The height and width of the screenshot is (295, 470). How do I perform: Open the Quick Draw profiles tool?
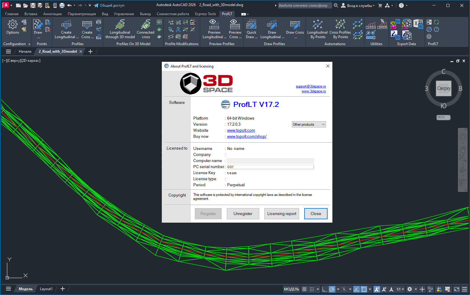coord(251,29)
